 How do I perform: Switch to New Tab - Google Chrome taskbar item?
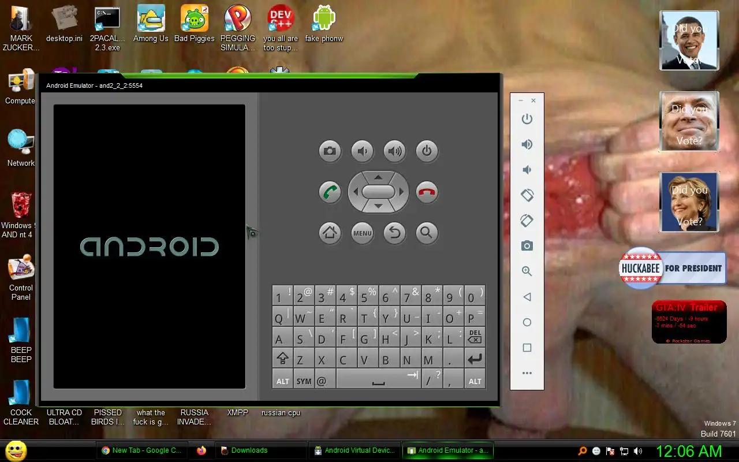point(141,450)
